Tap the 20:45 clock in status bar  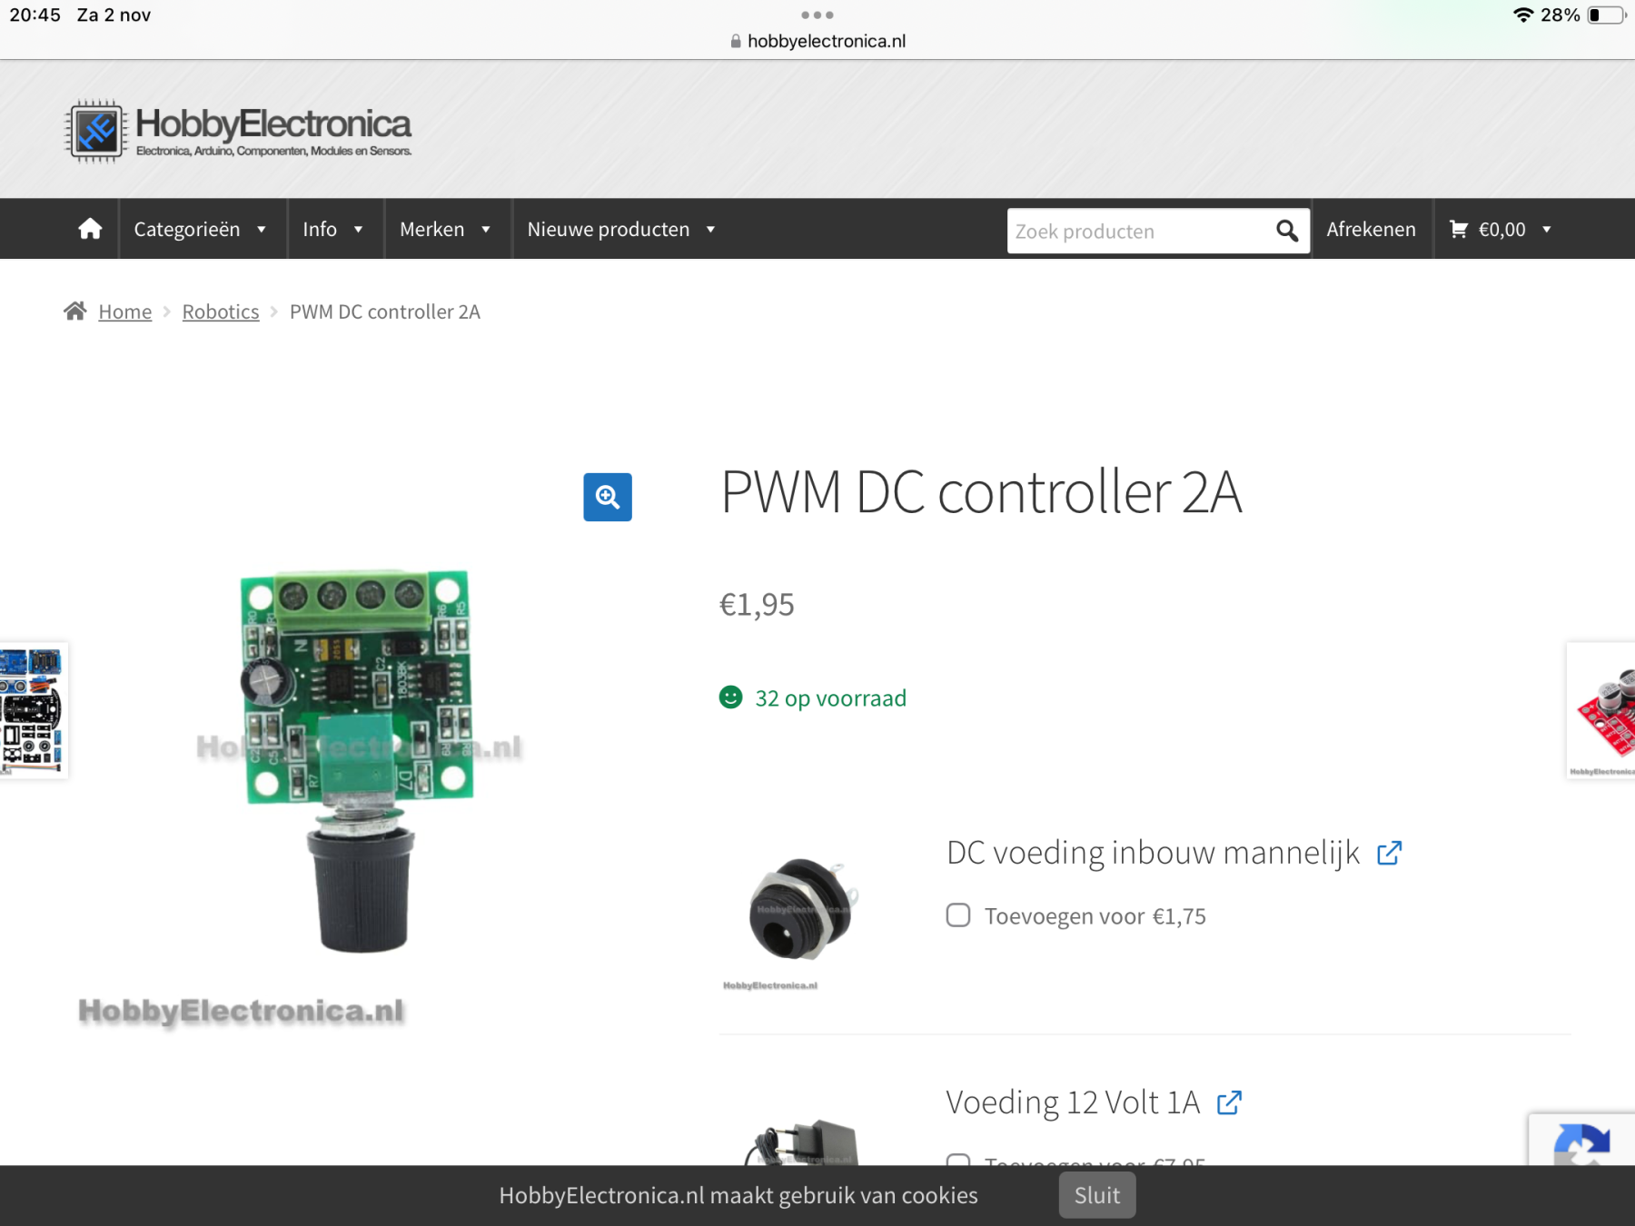tap(35, 15)
